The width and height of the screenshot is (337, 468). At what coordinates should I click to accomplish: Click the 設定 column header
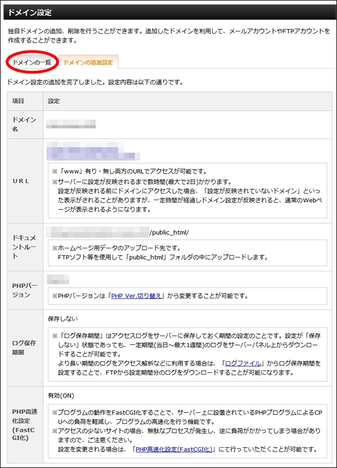pos(54,101)
